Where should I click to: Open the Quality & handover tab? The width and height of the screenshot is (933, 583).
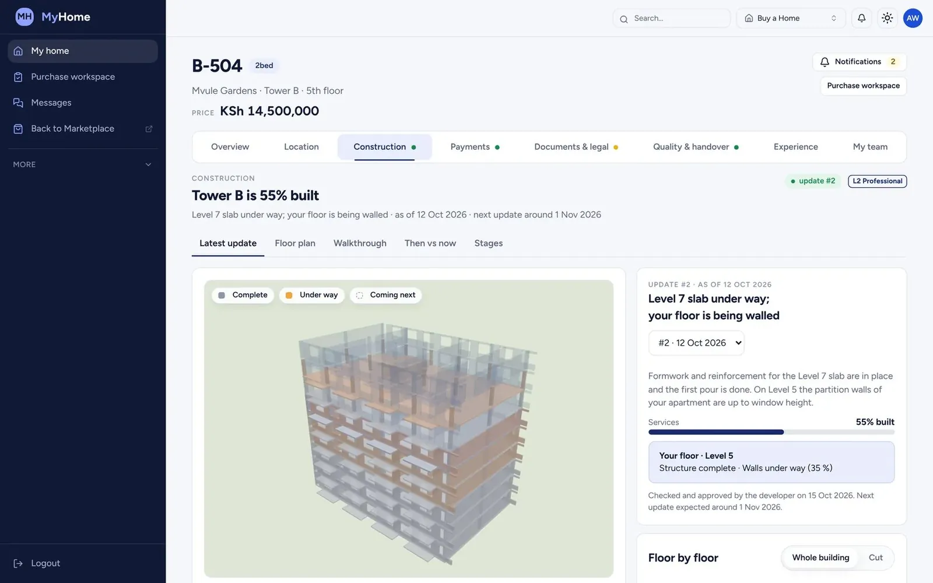(x=696, y=147)
